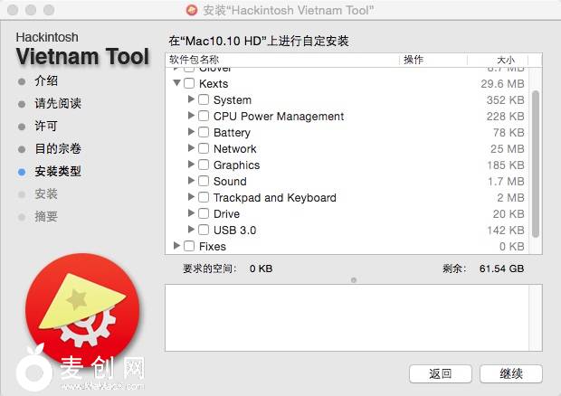The height and width of the screenshot is (396, 561).
Task: Expand the Network group
Action: point(191,149)
